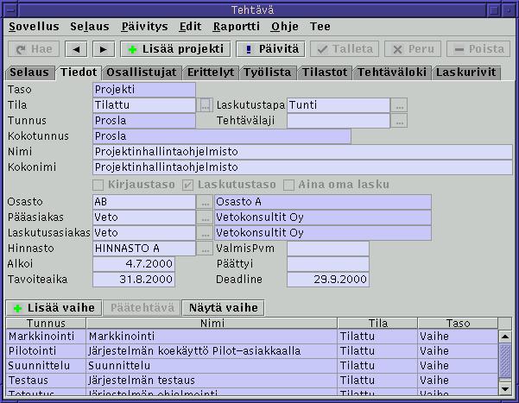Click the Hae search button
The width and height of the screenshot is (519, 403).
(35, 49)
